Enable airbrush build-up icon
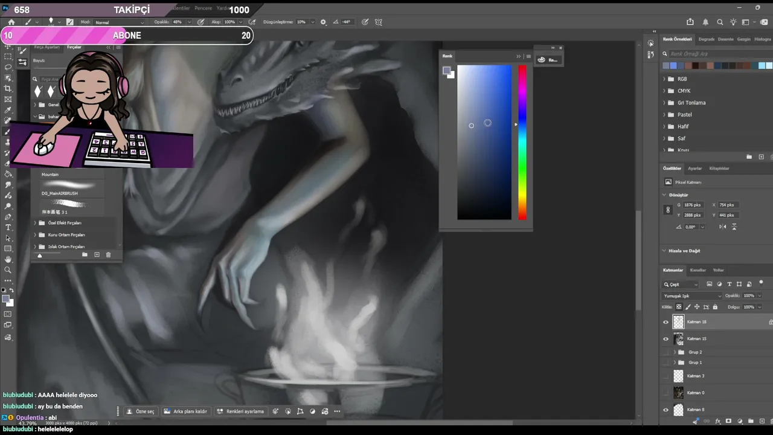Image resolution: width=773 pixels, height=435 pixels. [x=252, y=22]
